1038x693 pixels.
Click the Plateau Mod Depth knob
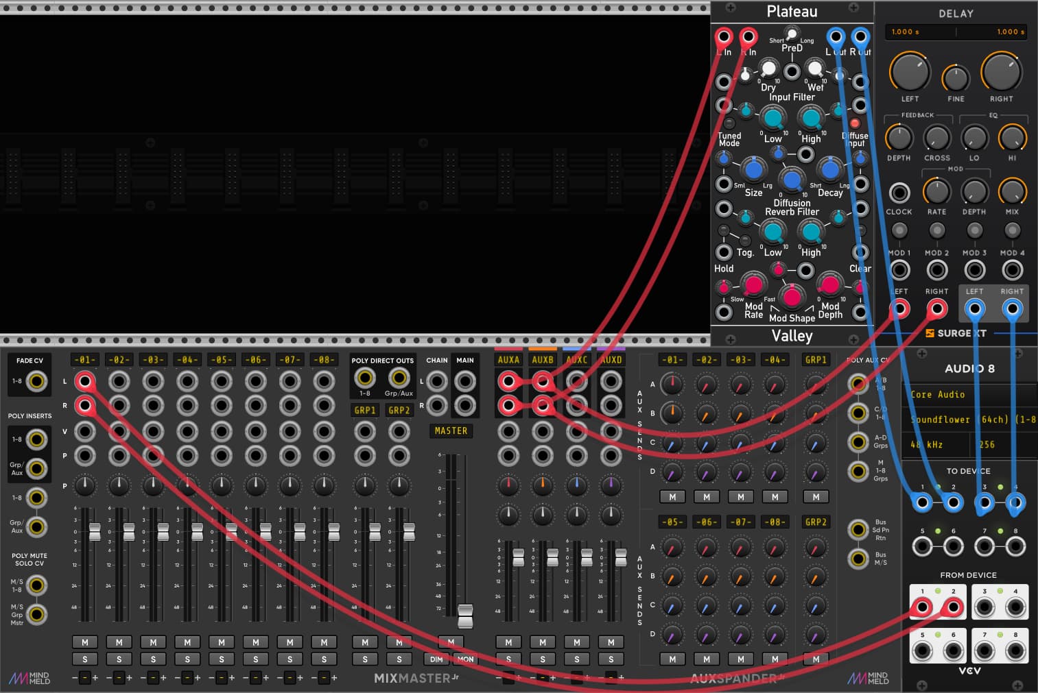(830, 284)
